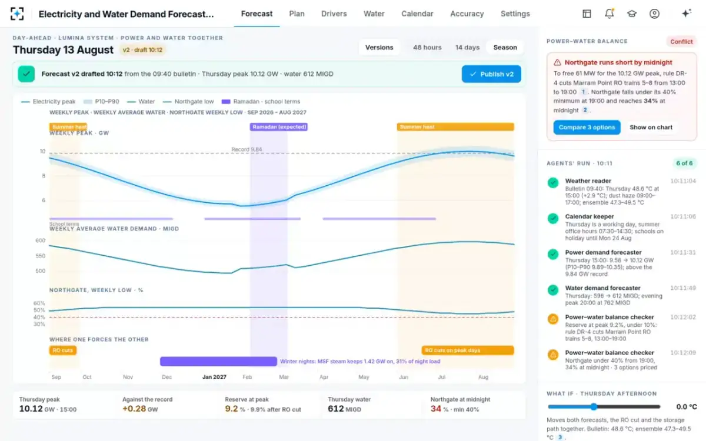Screen dimensions: 706x441
Task: Click the Thursday 13 August heading
Action: [63, 50]
